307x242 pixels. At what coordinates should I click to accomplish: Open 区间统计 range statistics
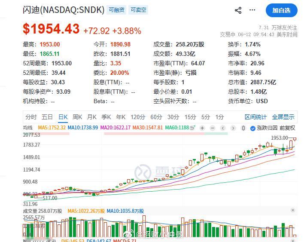(x=256, y=117)
